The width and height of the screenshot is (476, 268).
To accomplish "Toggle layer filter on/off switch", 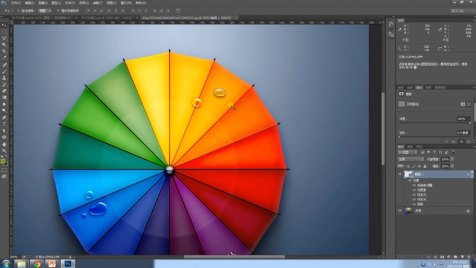I will click(x=454, y=152).
